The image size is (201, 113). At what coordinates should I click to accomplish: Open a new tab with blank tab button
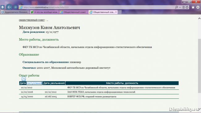tap(120, 12)
